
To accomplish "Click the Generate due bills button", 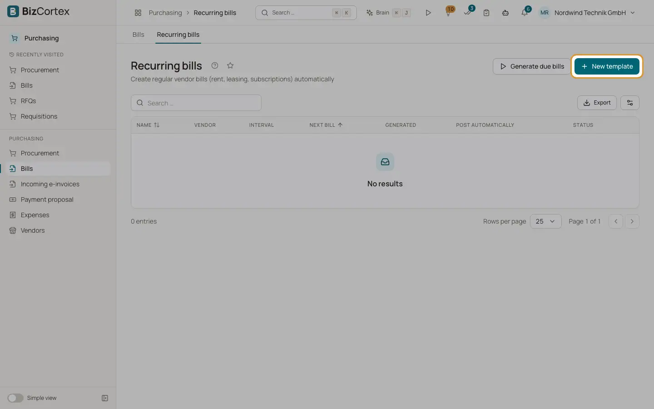I will 531,66.
